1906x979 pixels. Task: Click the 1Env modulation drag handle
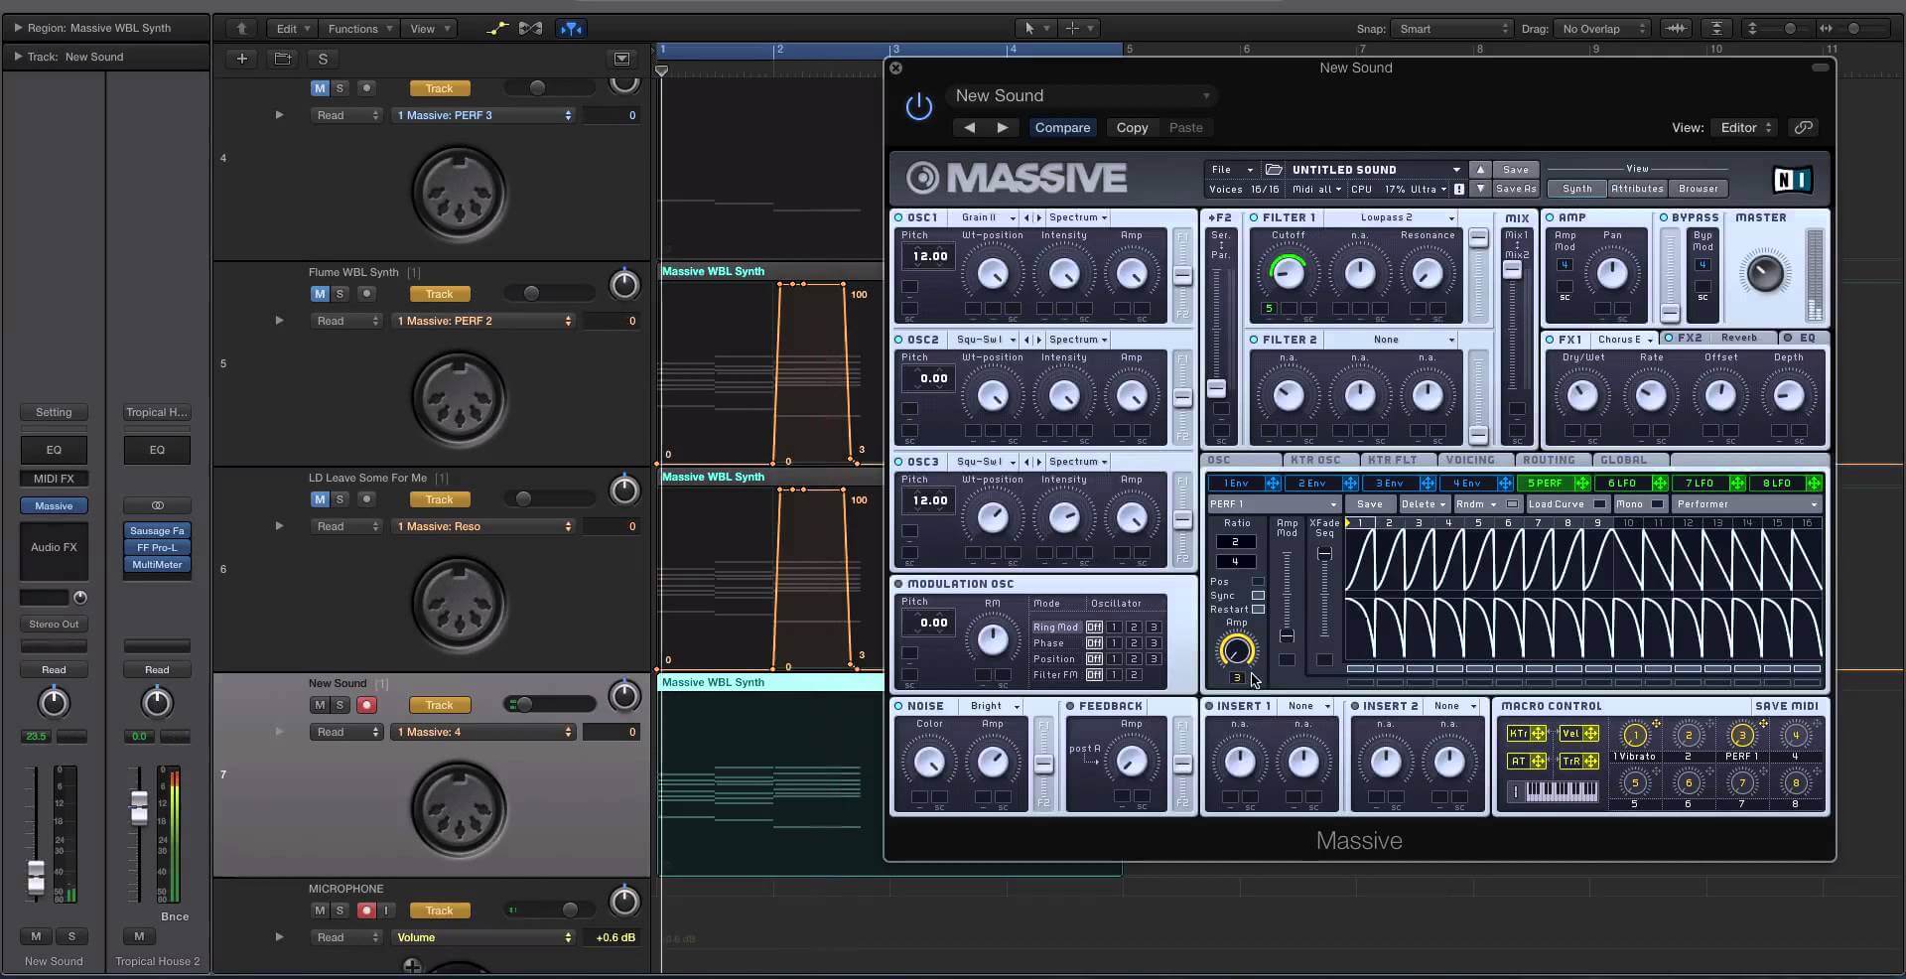[x=1273, y=484]
